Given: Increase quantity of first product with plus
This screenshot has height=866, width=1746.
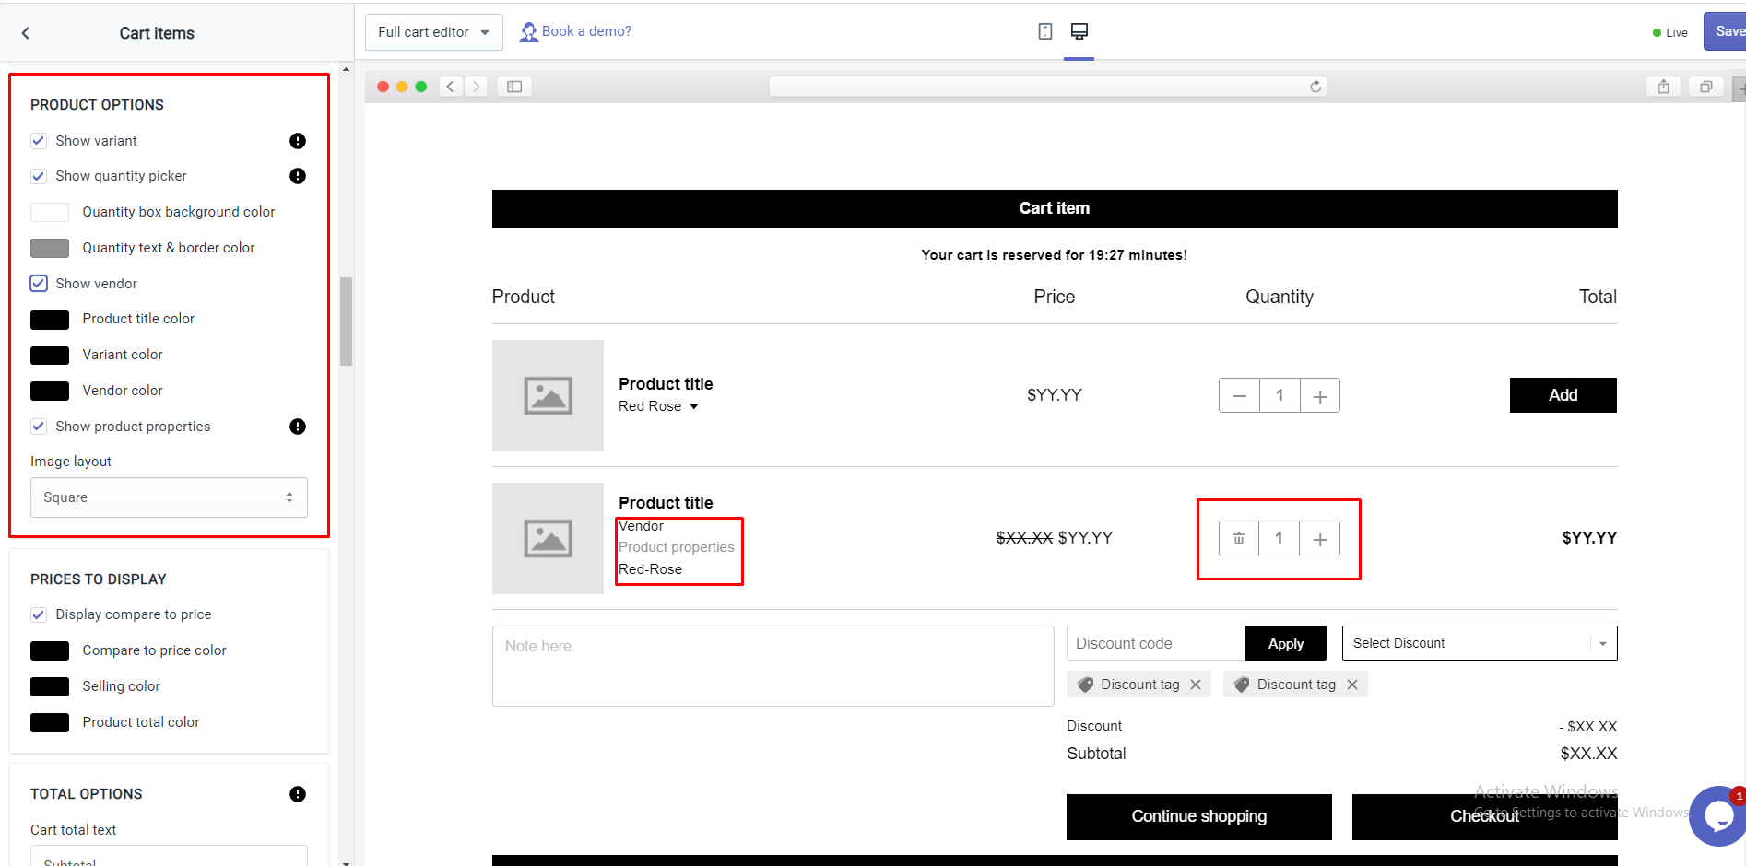Looking at the screenshot, I should coord(1320,396).
